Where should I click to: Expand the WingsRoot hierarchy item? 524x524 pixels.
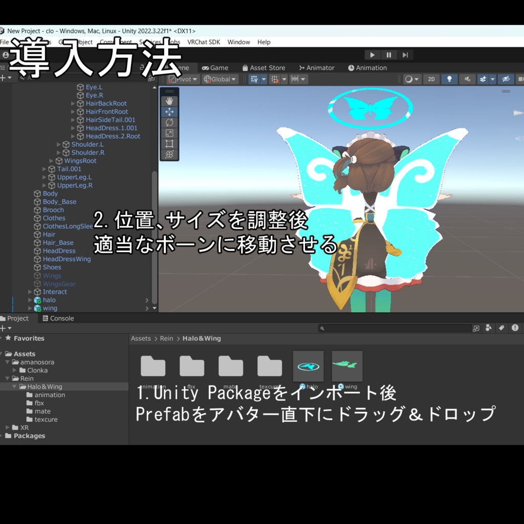[x=52, y=161]
